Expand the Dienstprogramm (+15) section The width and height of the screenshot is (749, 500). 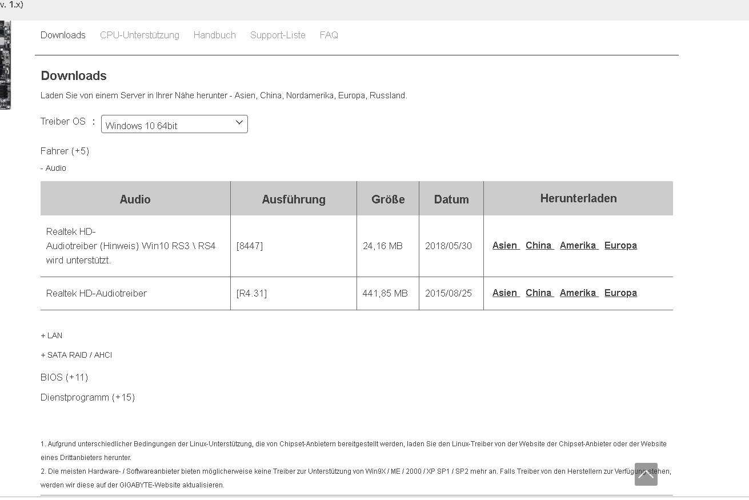click(x=87, y=397)
